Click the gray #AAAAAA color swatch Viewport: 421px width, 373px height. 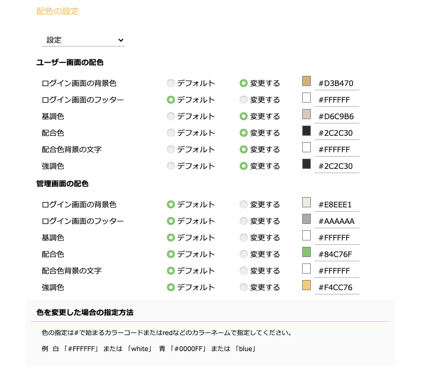click(307, 219)
